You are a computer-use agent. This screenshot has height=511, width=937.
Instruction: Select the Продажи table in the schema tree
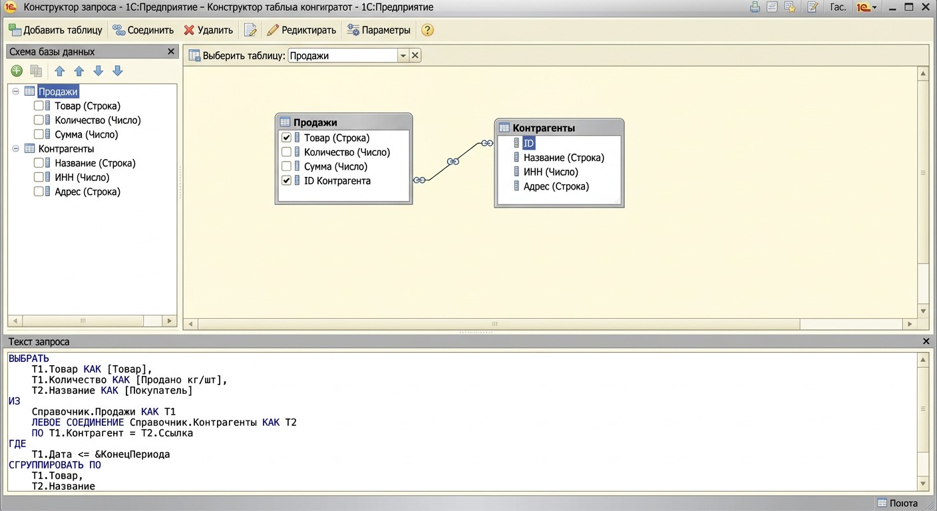(x=59, y=92)
